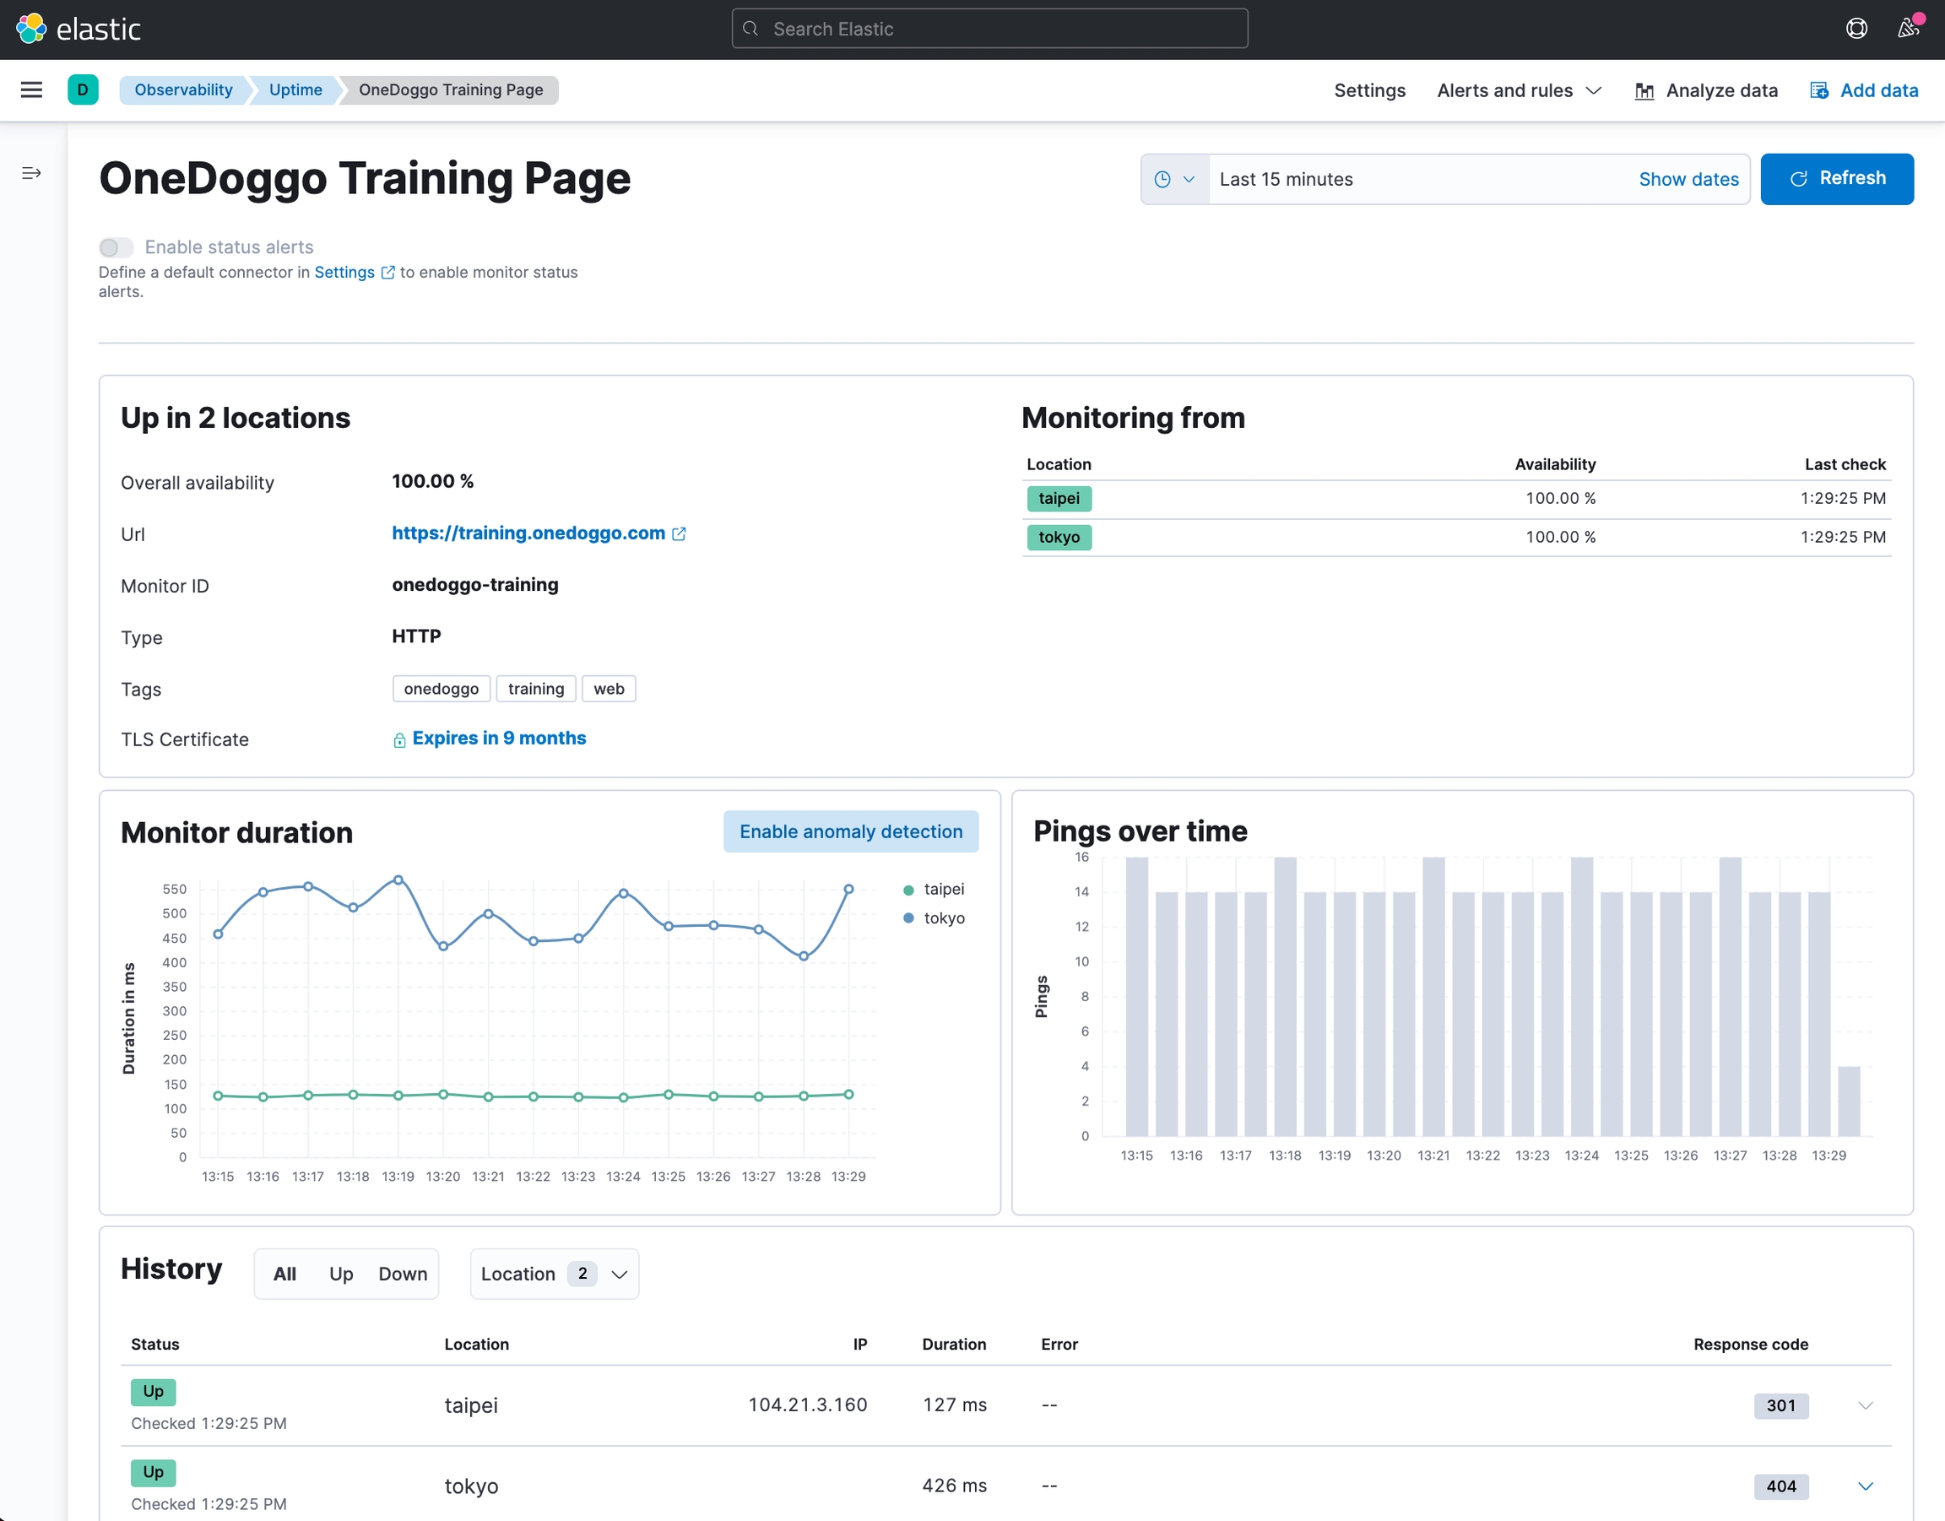Click the external link icon after the URL
Viewport: 1945px width, 1521px height.
(x=679, y=533)
